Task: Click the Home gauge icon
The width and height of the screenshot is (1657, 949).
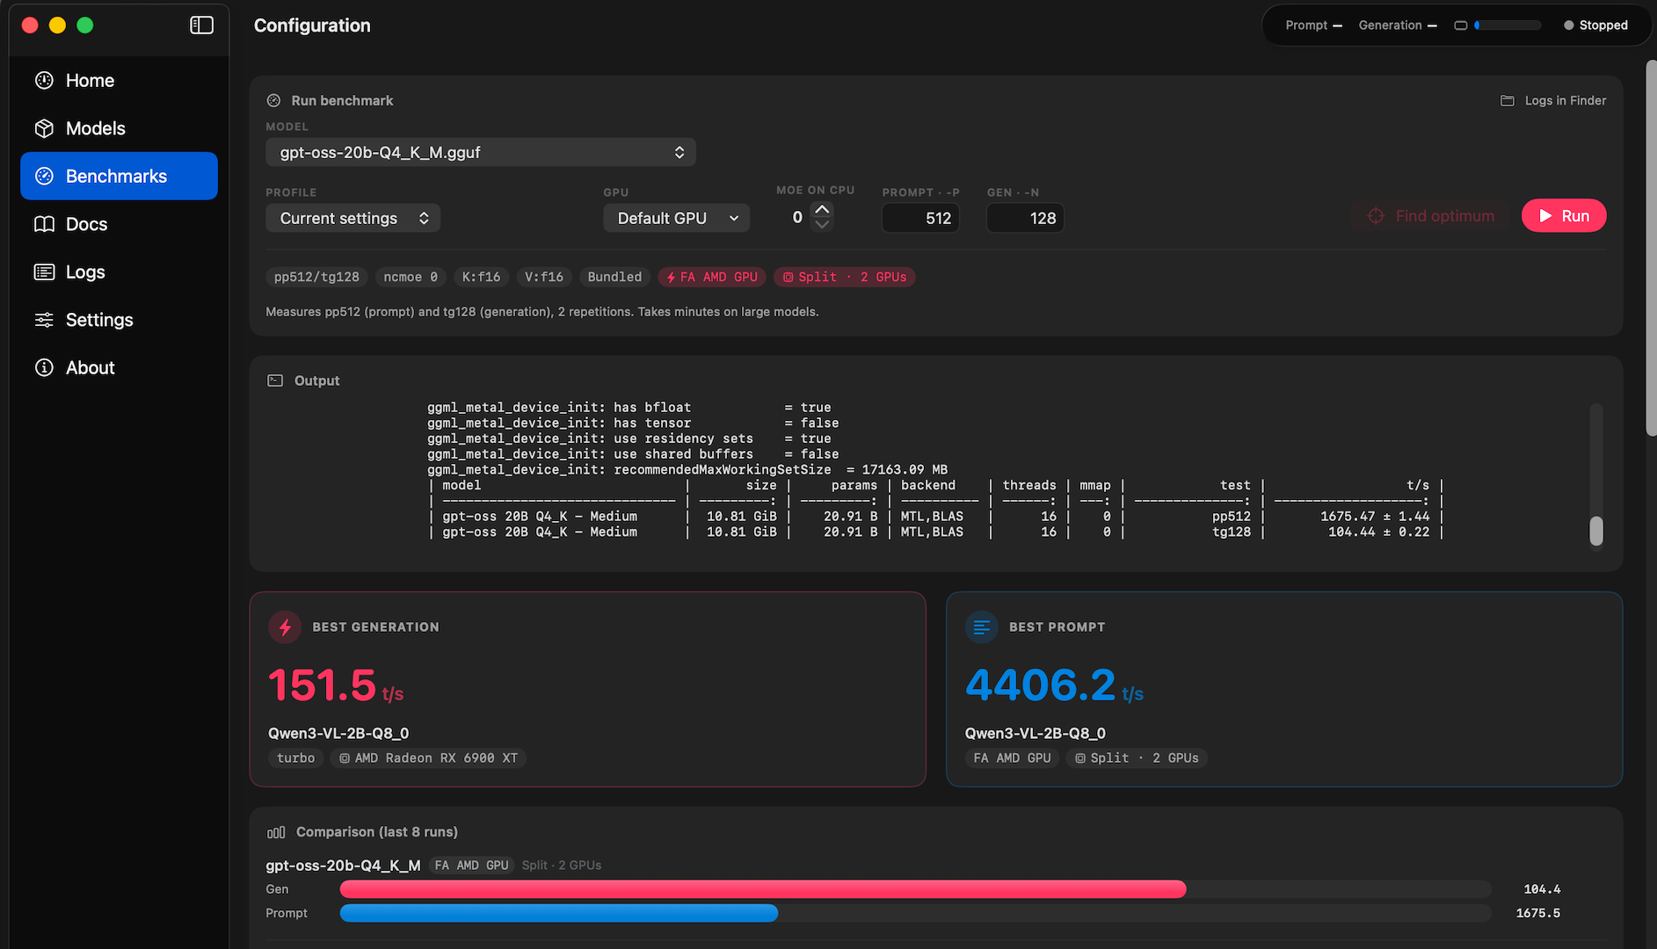Action: pos(44,81)
